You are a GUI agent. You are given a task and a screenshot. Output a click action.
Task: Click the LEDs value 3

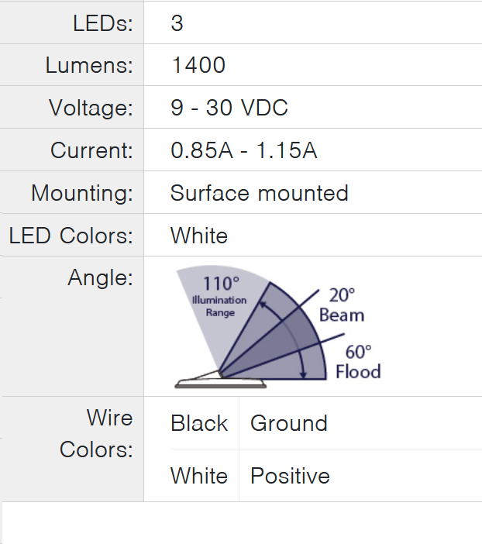[177, 23]
